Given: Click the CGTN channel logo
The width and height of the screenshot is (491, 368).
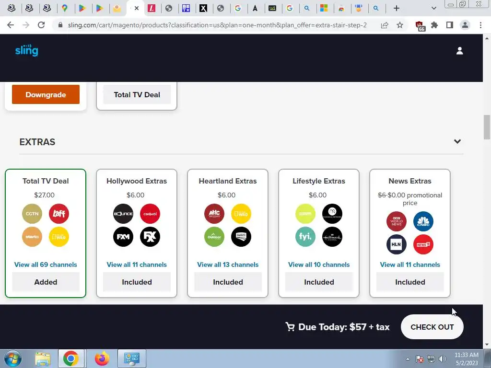Looking at the screenshot, I should (x=32, y=214).
